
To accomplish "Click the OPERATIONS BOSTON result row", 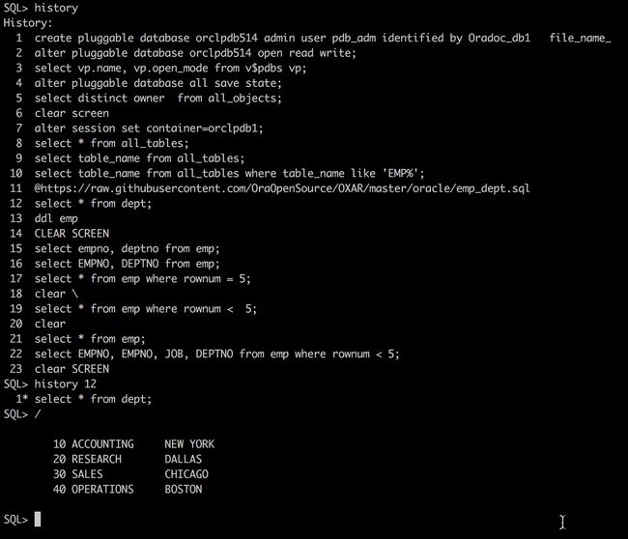I will (x=128, y=490).
